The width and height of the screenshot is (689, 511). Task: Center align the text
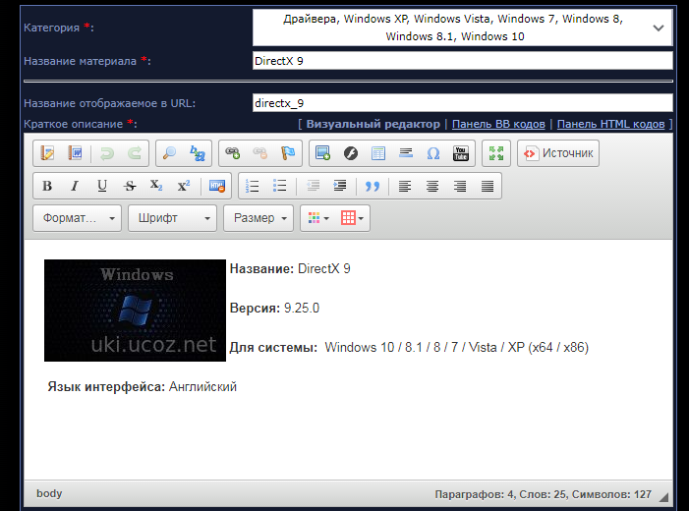(432, 186)
